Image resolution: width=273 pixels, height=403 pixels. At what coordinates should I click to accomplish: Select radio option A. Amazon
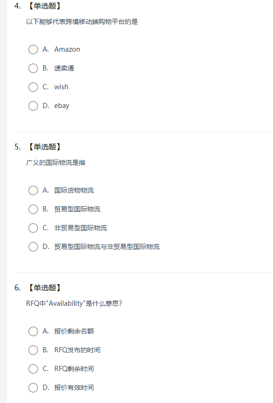pos(33,49)
